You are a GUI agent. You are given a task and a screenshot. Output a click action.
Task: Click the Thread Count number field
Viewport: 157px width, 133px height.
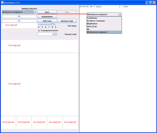click(46, 34)
